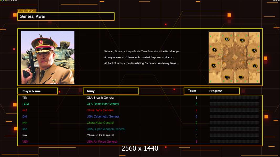This screenshot has height=157, width=280.
Task: Pick the number 7 map marker
Action: pos(255,66)
